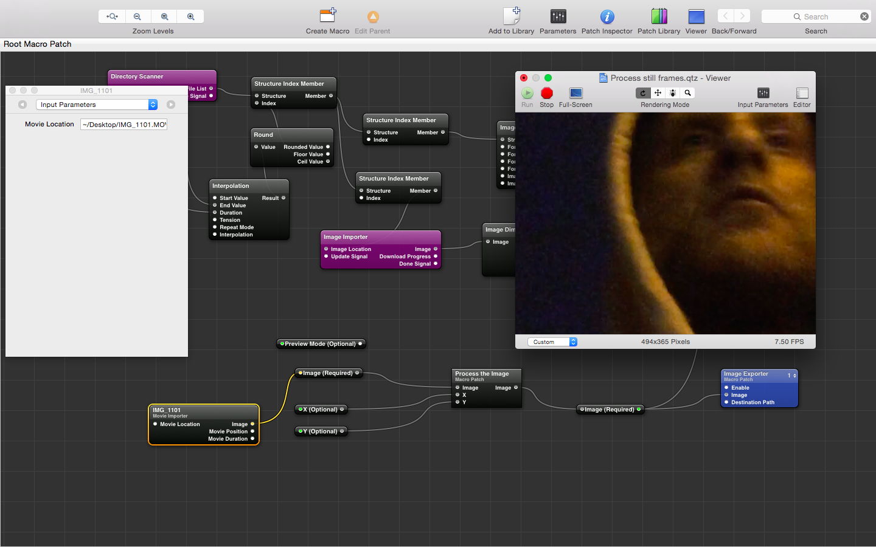Click the Download Progress port on Image Importer
876x547 pixels.
click(x=436, y=256)
